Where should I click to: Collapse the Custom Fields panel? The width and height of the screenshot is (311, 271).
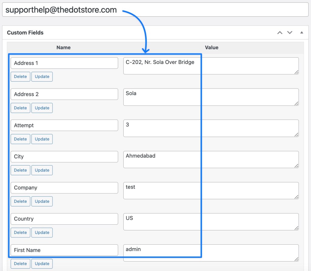coord(302,32)
